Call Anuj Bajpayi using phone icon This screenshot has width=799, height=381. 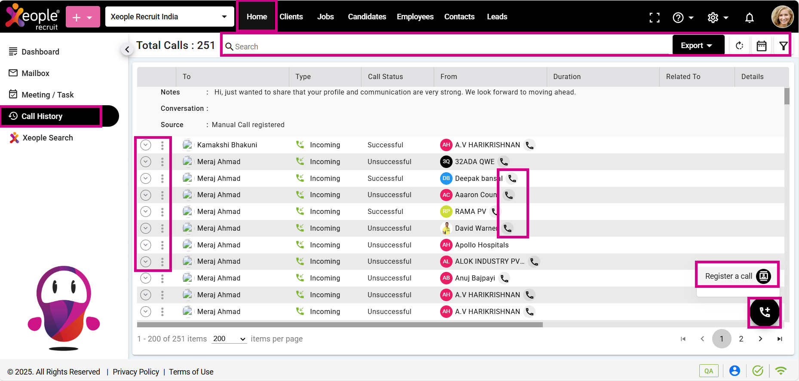(x=505, y=278)
